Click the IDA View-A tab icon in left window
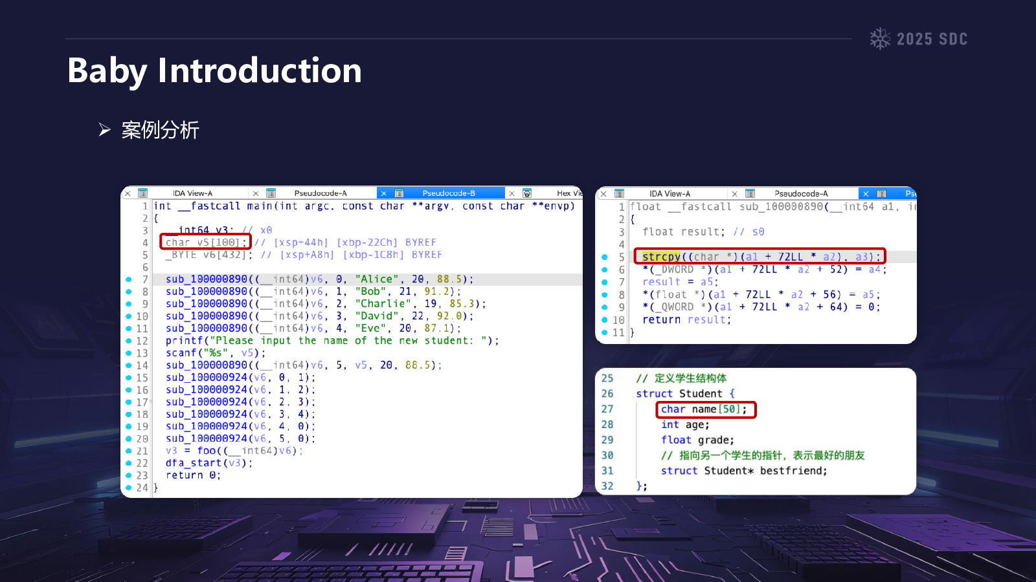 click(x=143, y=193)
